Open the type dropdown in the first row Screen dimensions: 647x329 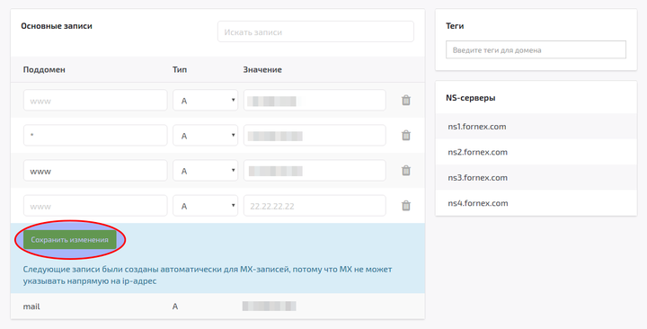205,100
